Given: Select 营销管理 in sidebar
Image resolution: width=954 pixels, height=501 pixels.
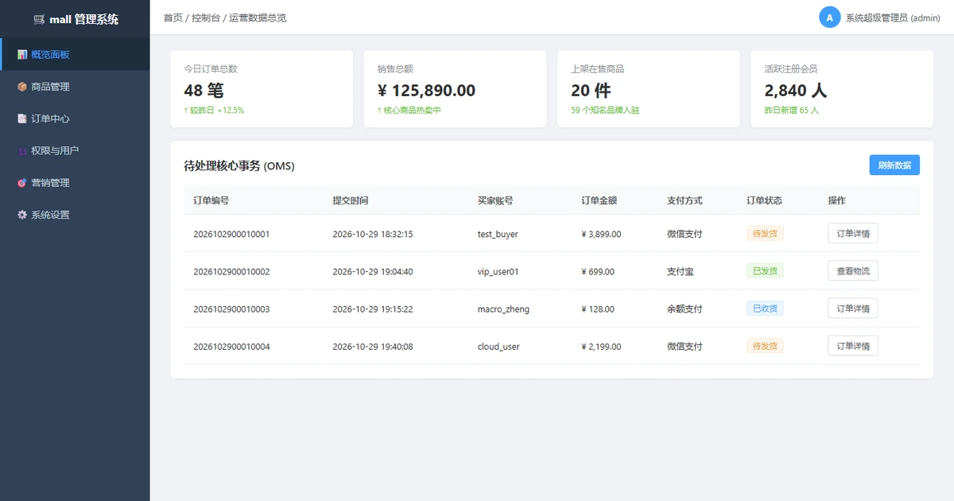Looking at the screenshot, I should [75, 183].
